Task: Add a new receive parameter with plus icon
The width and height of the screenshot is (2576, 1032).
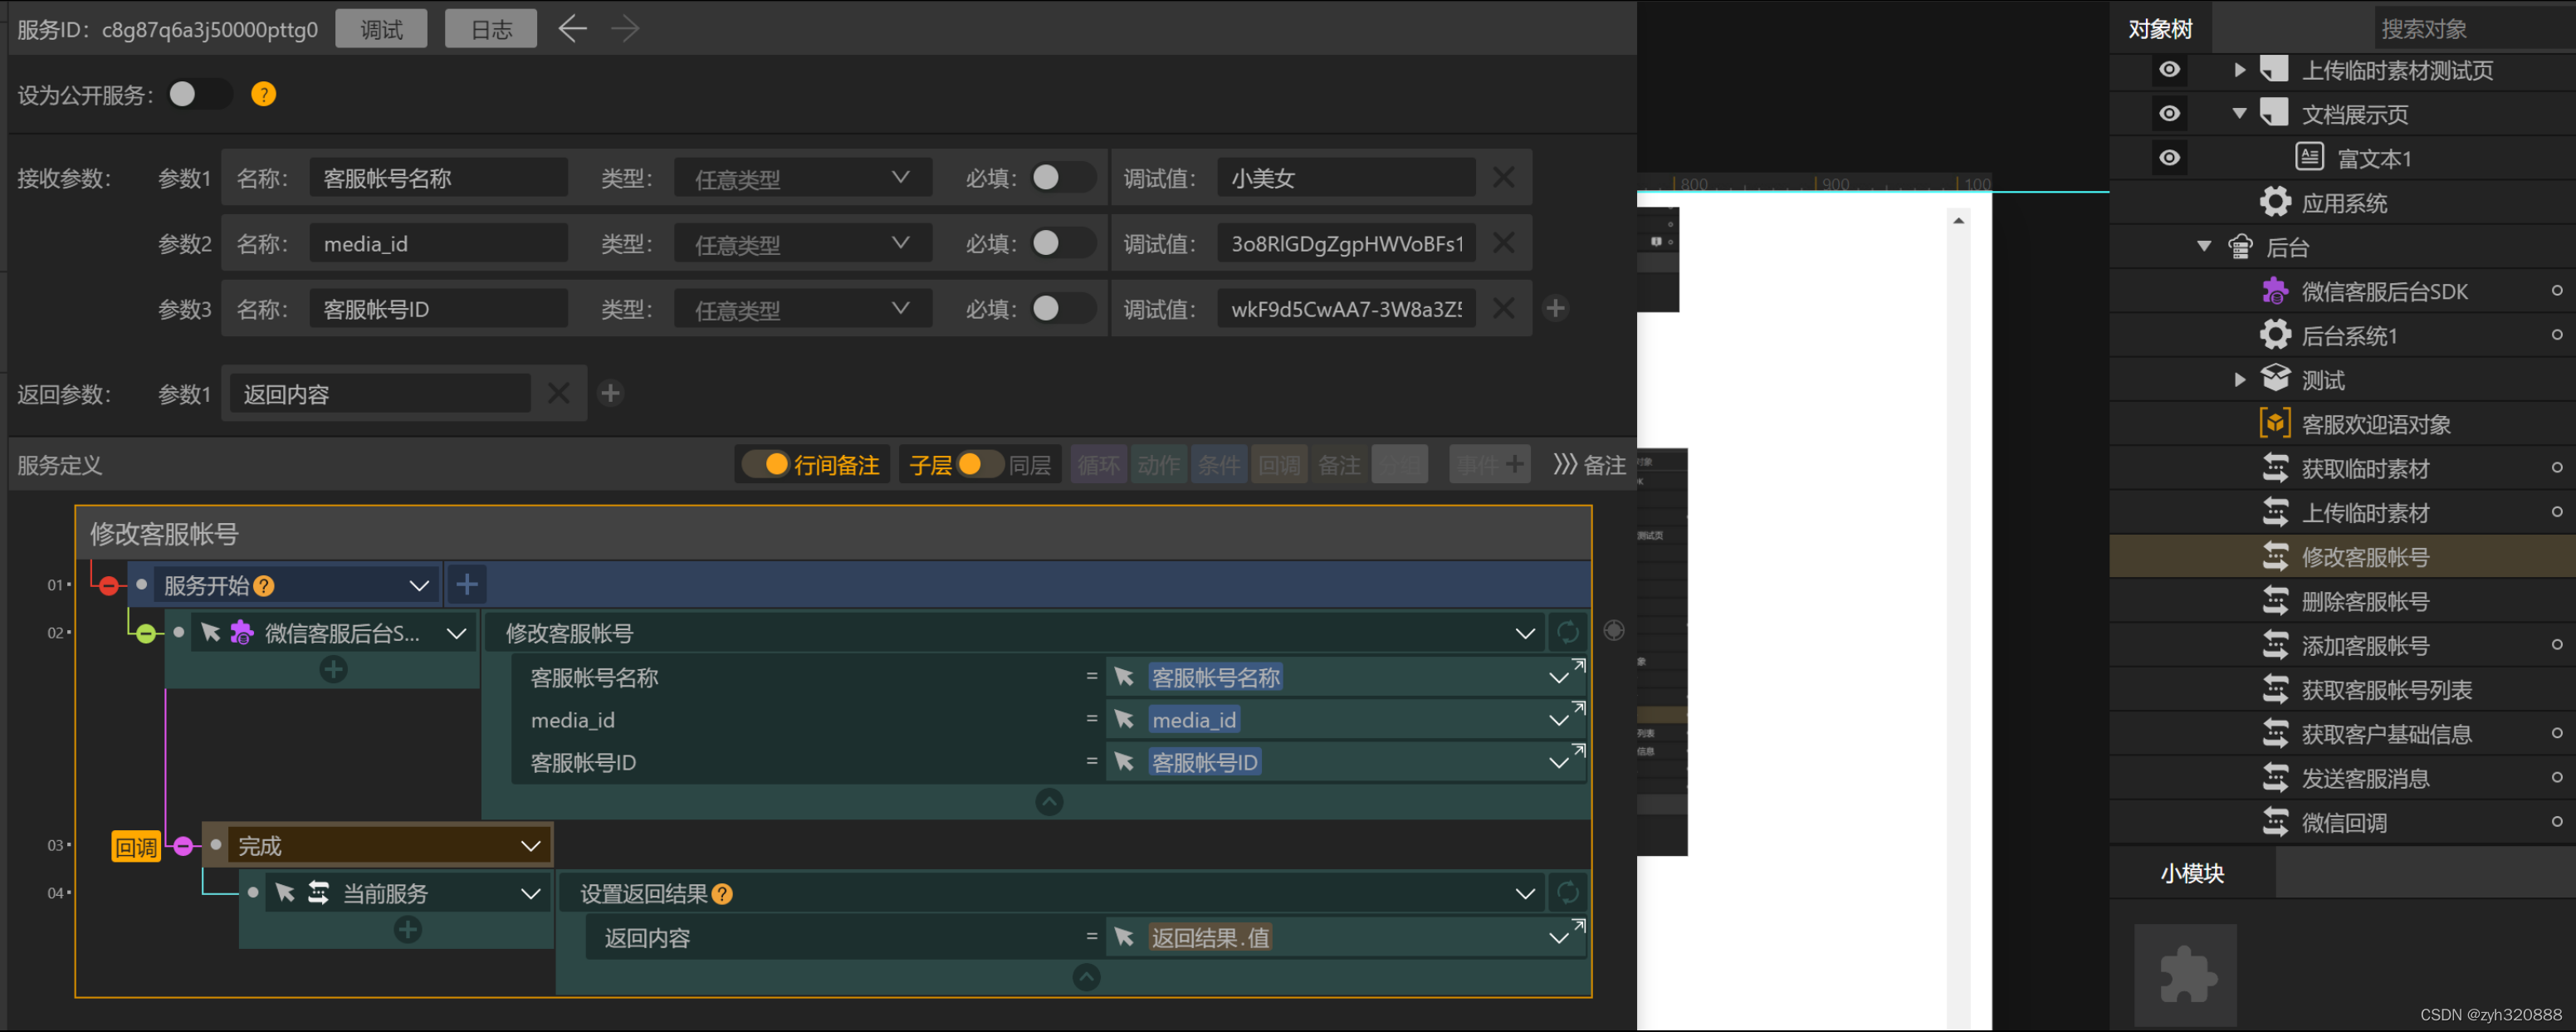Action: coord(1555,309)
